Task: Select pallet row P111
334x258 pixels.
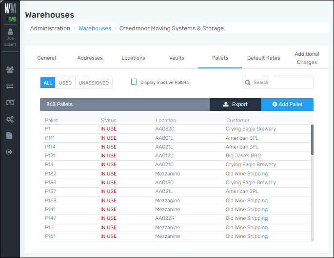Action: click(x=176, y=138)
